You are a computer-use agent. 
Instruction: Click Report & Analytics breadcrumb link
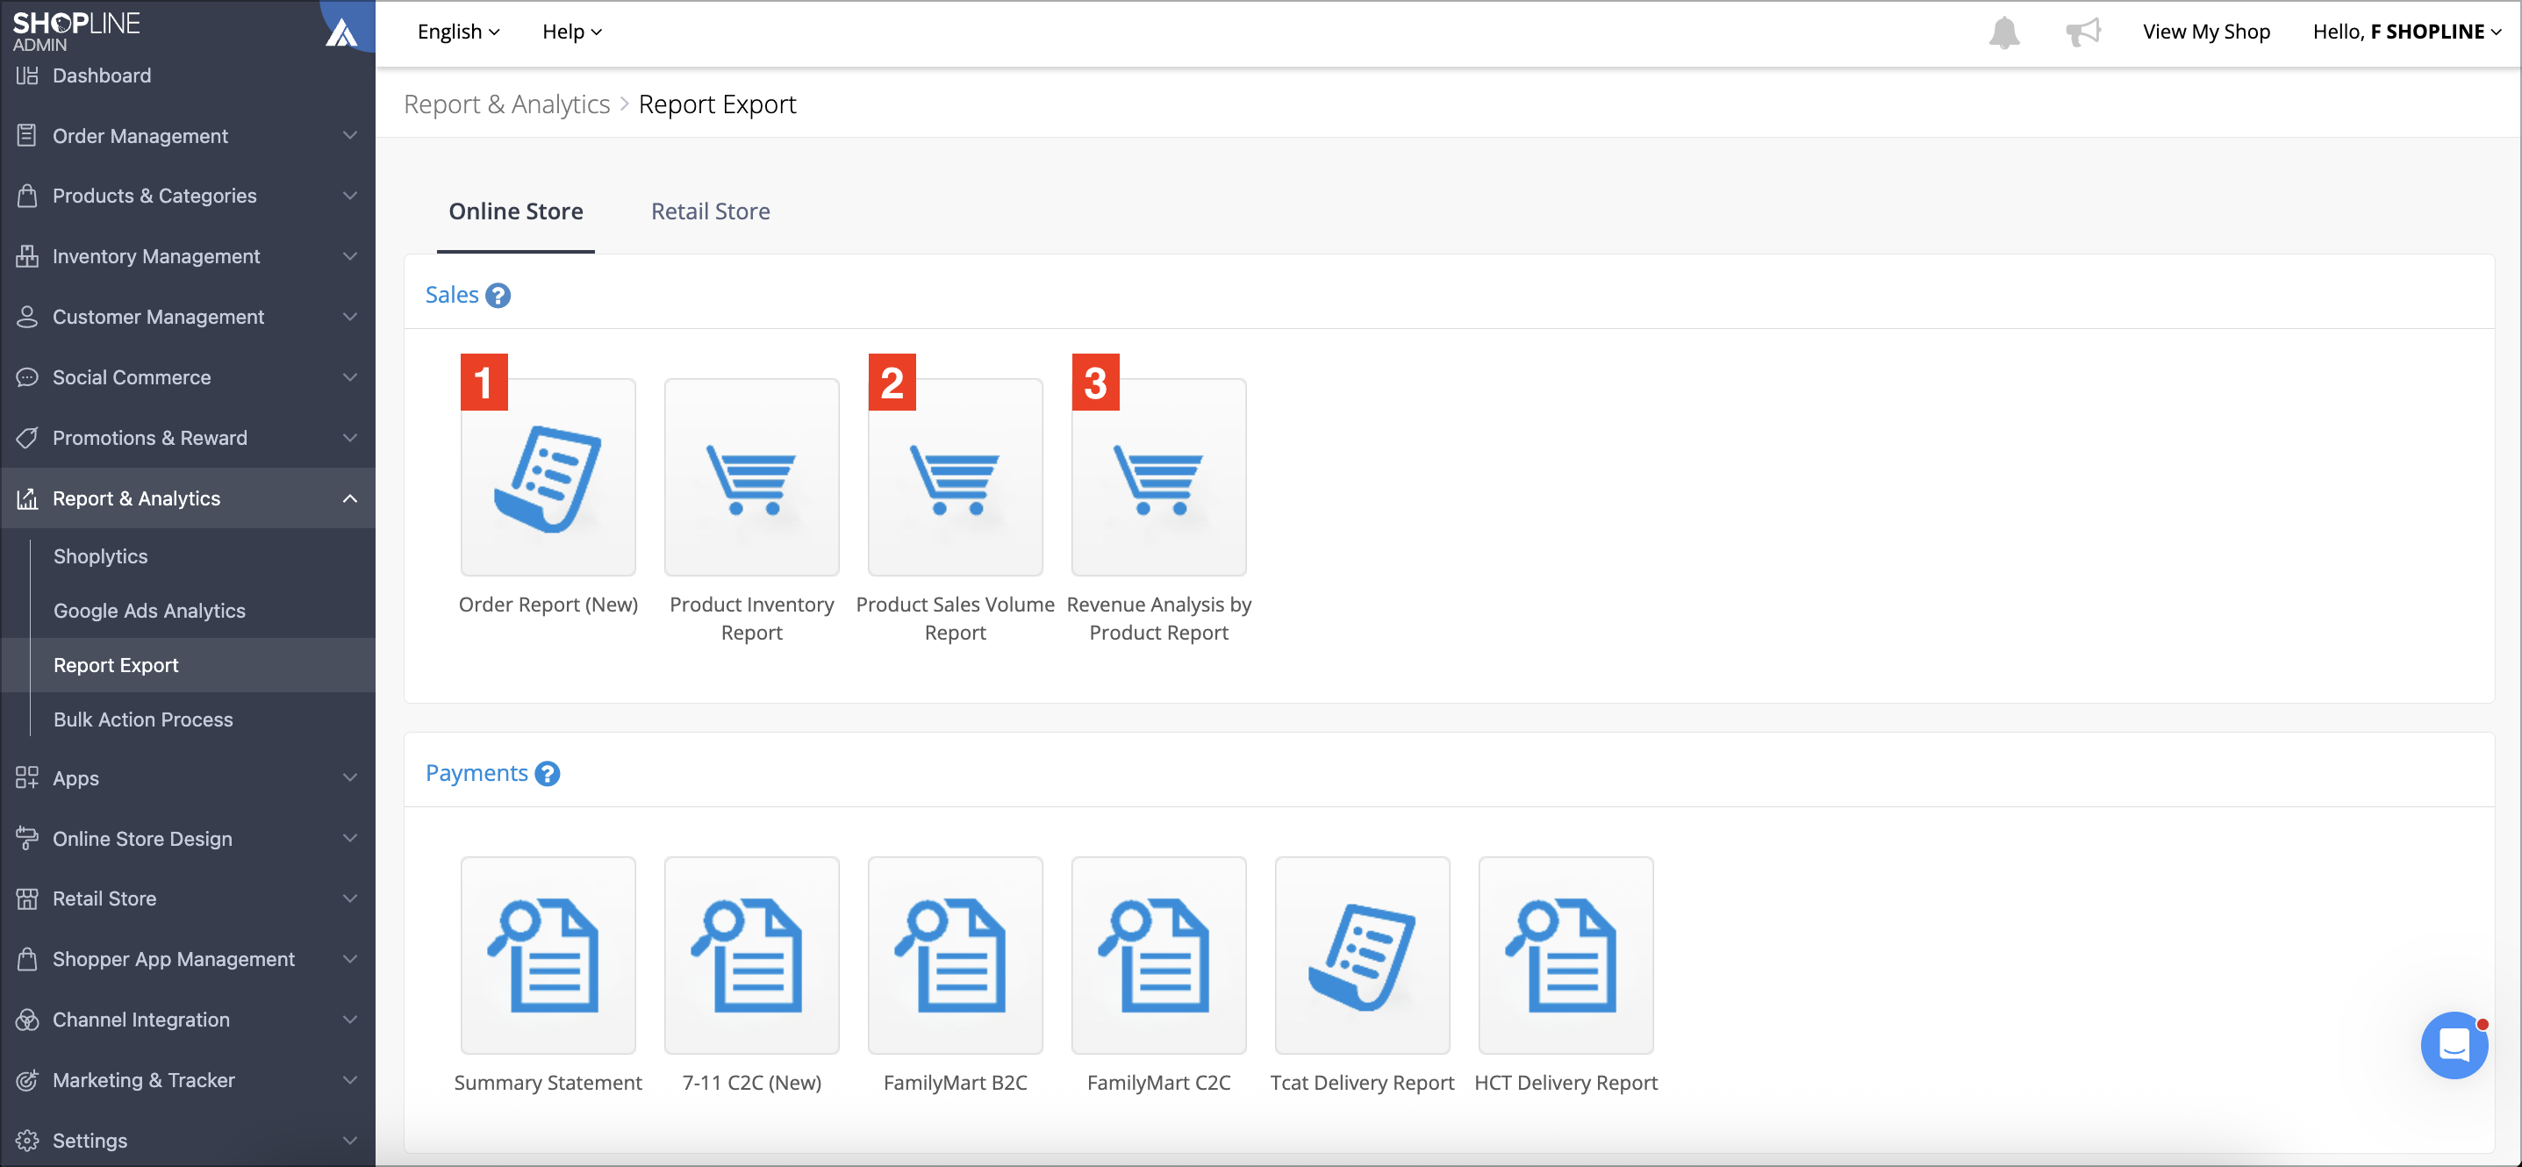click(507, 104)
